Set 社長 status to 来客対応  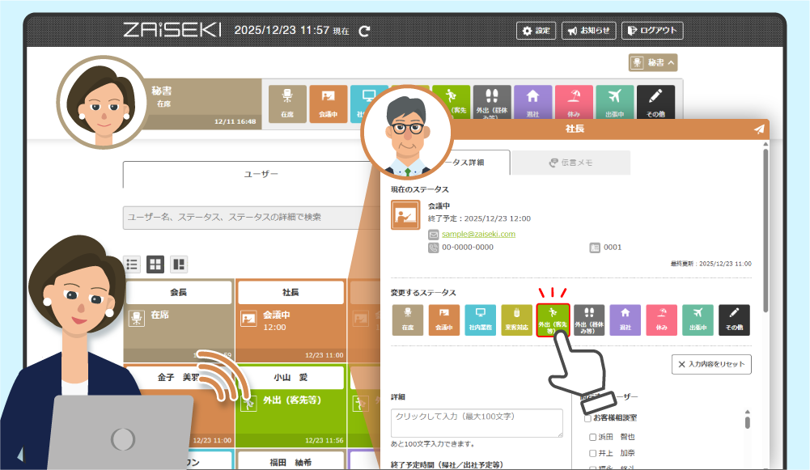coord(517,320)
